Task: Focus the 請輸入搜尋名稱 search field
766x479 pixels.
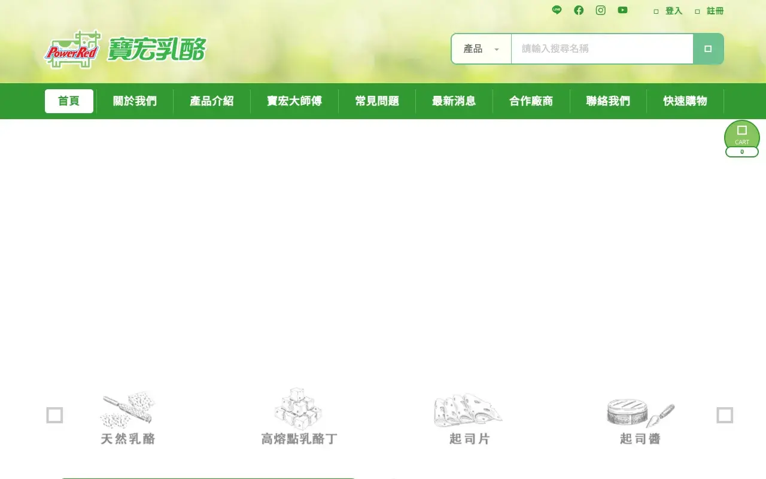Action: [x=602, y=49]
